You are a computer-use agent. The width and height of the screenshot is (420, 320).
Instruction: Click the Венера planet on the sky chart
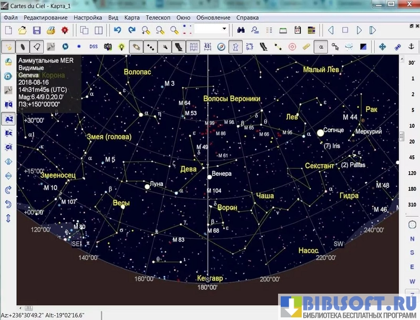pos(209,177)
